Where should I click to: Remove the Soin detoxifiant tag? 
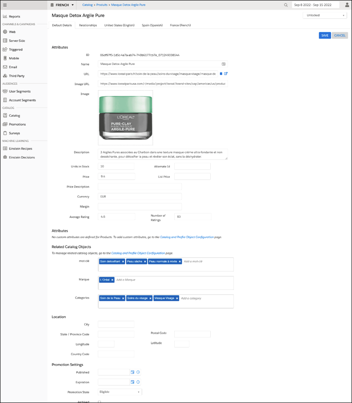(x=123, y=262)
